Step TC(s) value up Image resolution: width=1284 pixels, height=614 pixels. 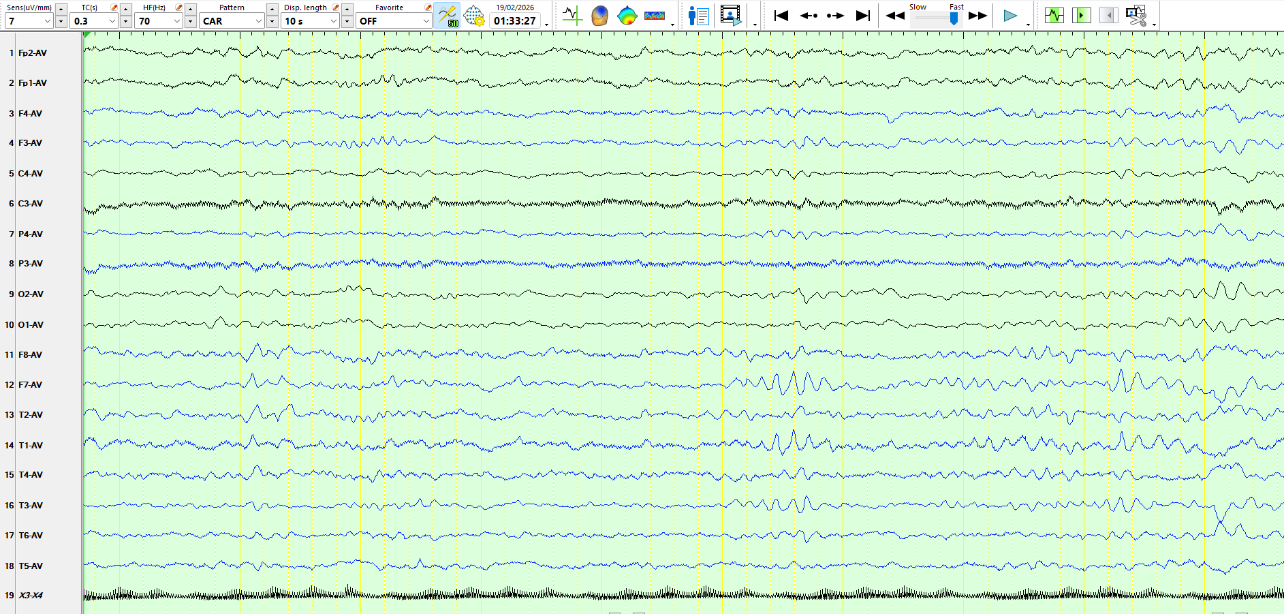(125, 9)
